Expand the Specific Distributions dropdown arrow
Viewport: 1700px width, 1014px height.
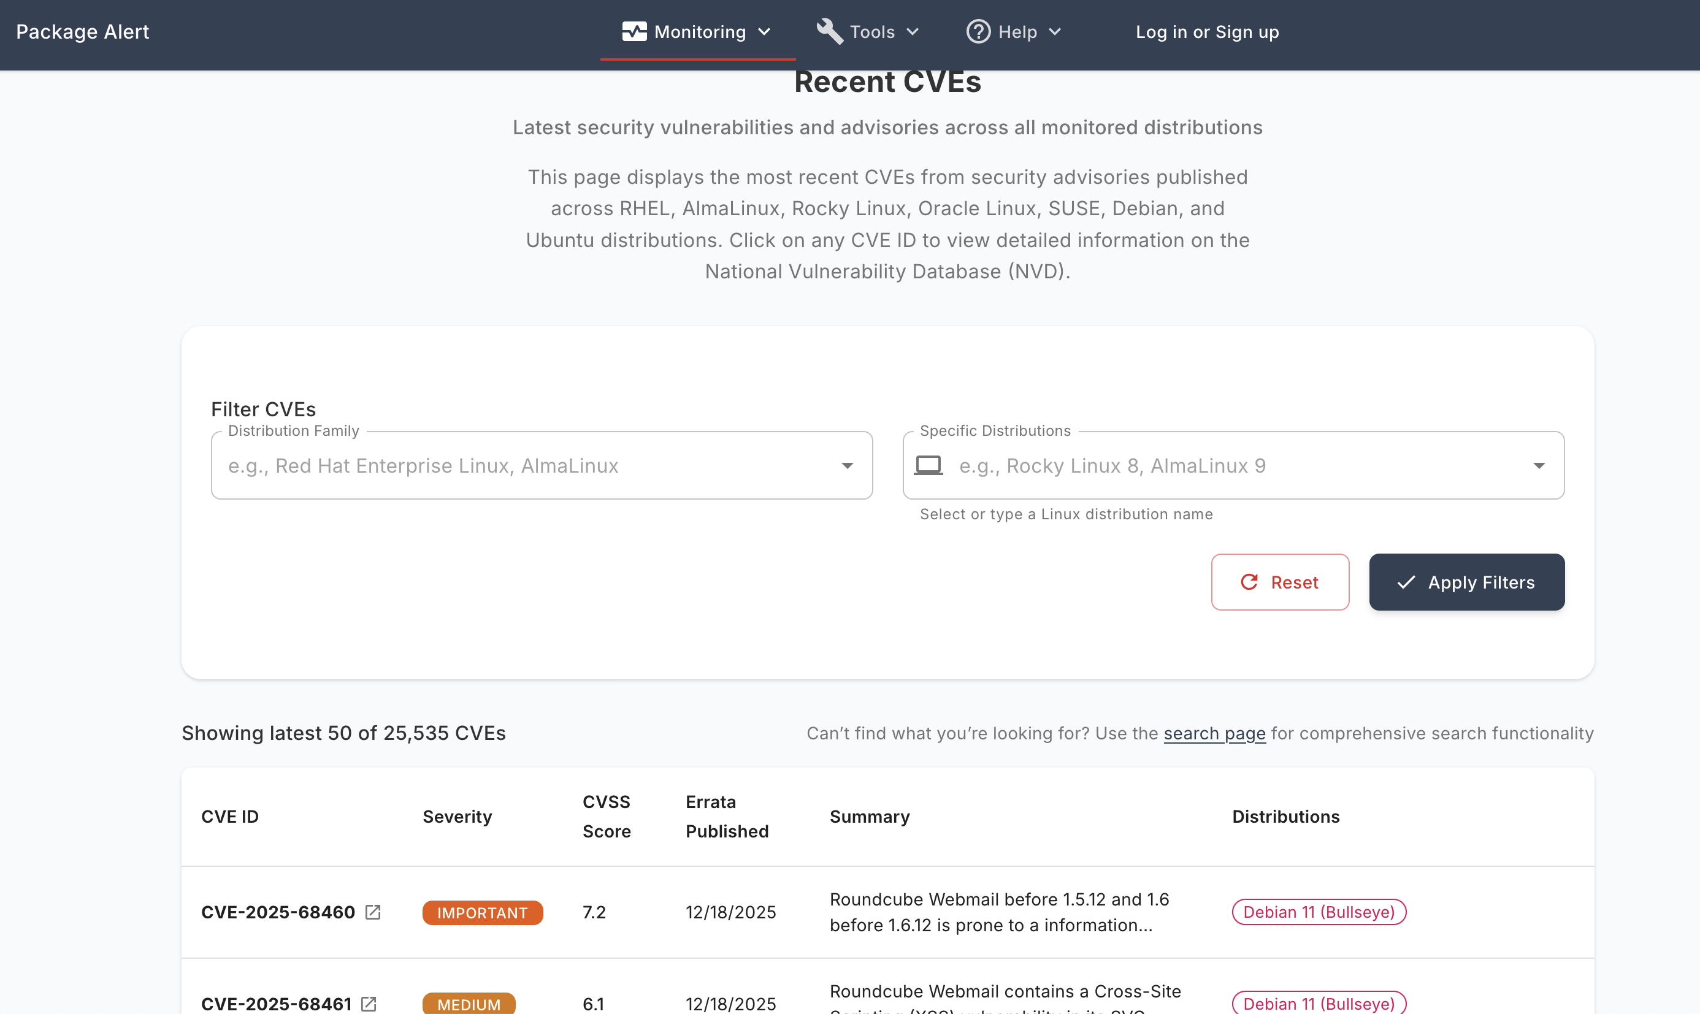1539,465
